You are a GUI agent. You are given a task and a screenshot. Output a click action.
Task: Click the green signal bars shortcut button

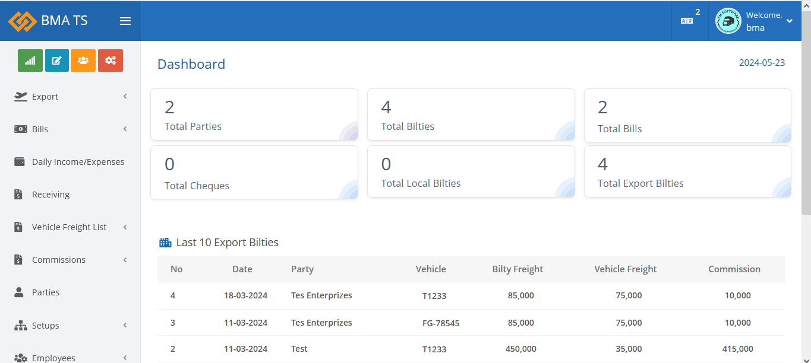click(30, 60)
